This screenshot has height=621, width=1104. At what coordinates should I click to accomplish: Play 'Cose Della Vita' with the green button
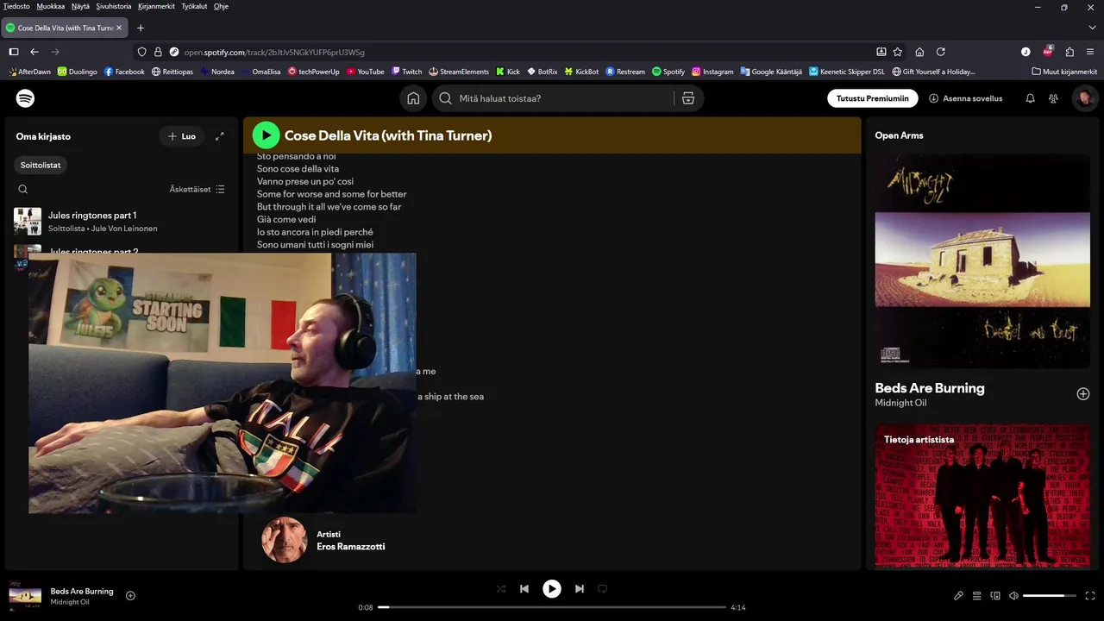(266, 135)
